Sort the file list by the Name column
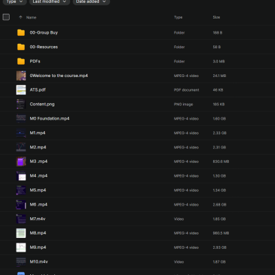 pyautogui.click(x=31, y=17)
